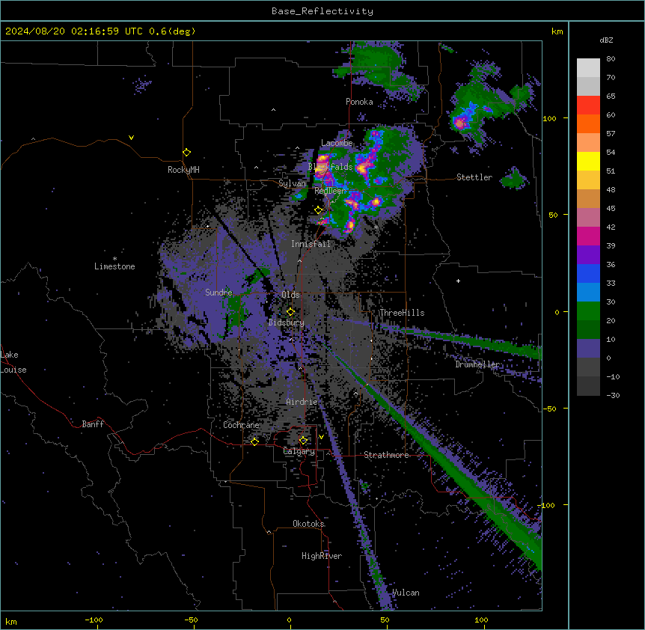The width and height of the screenshot is (645, 630).
Task: Click the RedDeer city label
Action: [x=330, y=191]
